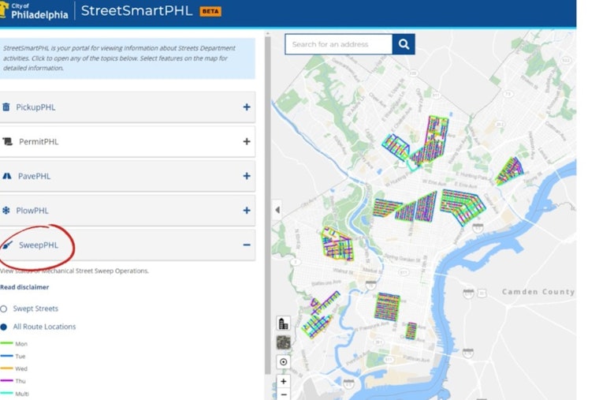Open the PickupPHL topic

point(127,107)
